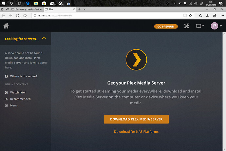226x151 pixels.
Task: Open the Xbox app in taskbar
Action: (x=61, y=4)
